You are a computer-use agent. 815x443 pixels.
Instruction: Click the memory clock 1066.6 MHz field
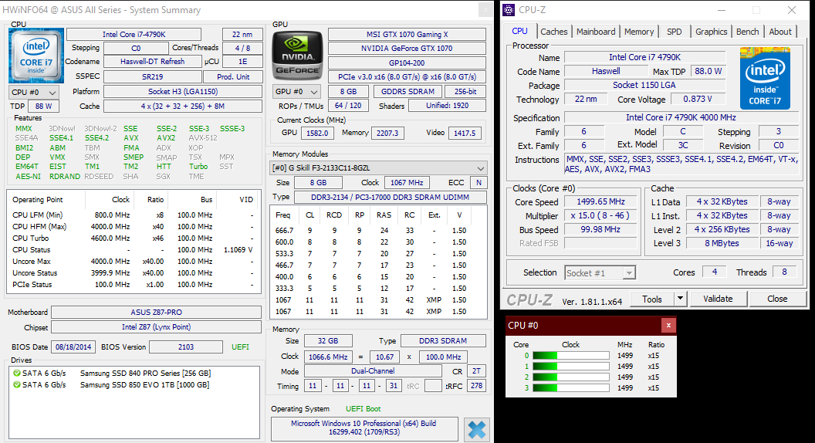[x=328, y=357]
